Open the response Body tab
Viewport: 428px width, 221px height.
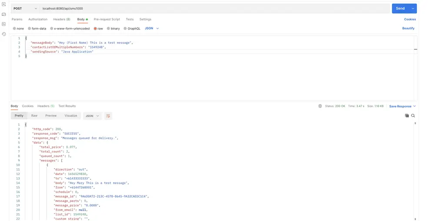pos(14,106)
